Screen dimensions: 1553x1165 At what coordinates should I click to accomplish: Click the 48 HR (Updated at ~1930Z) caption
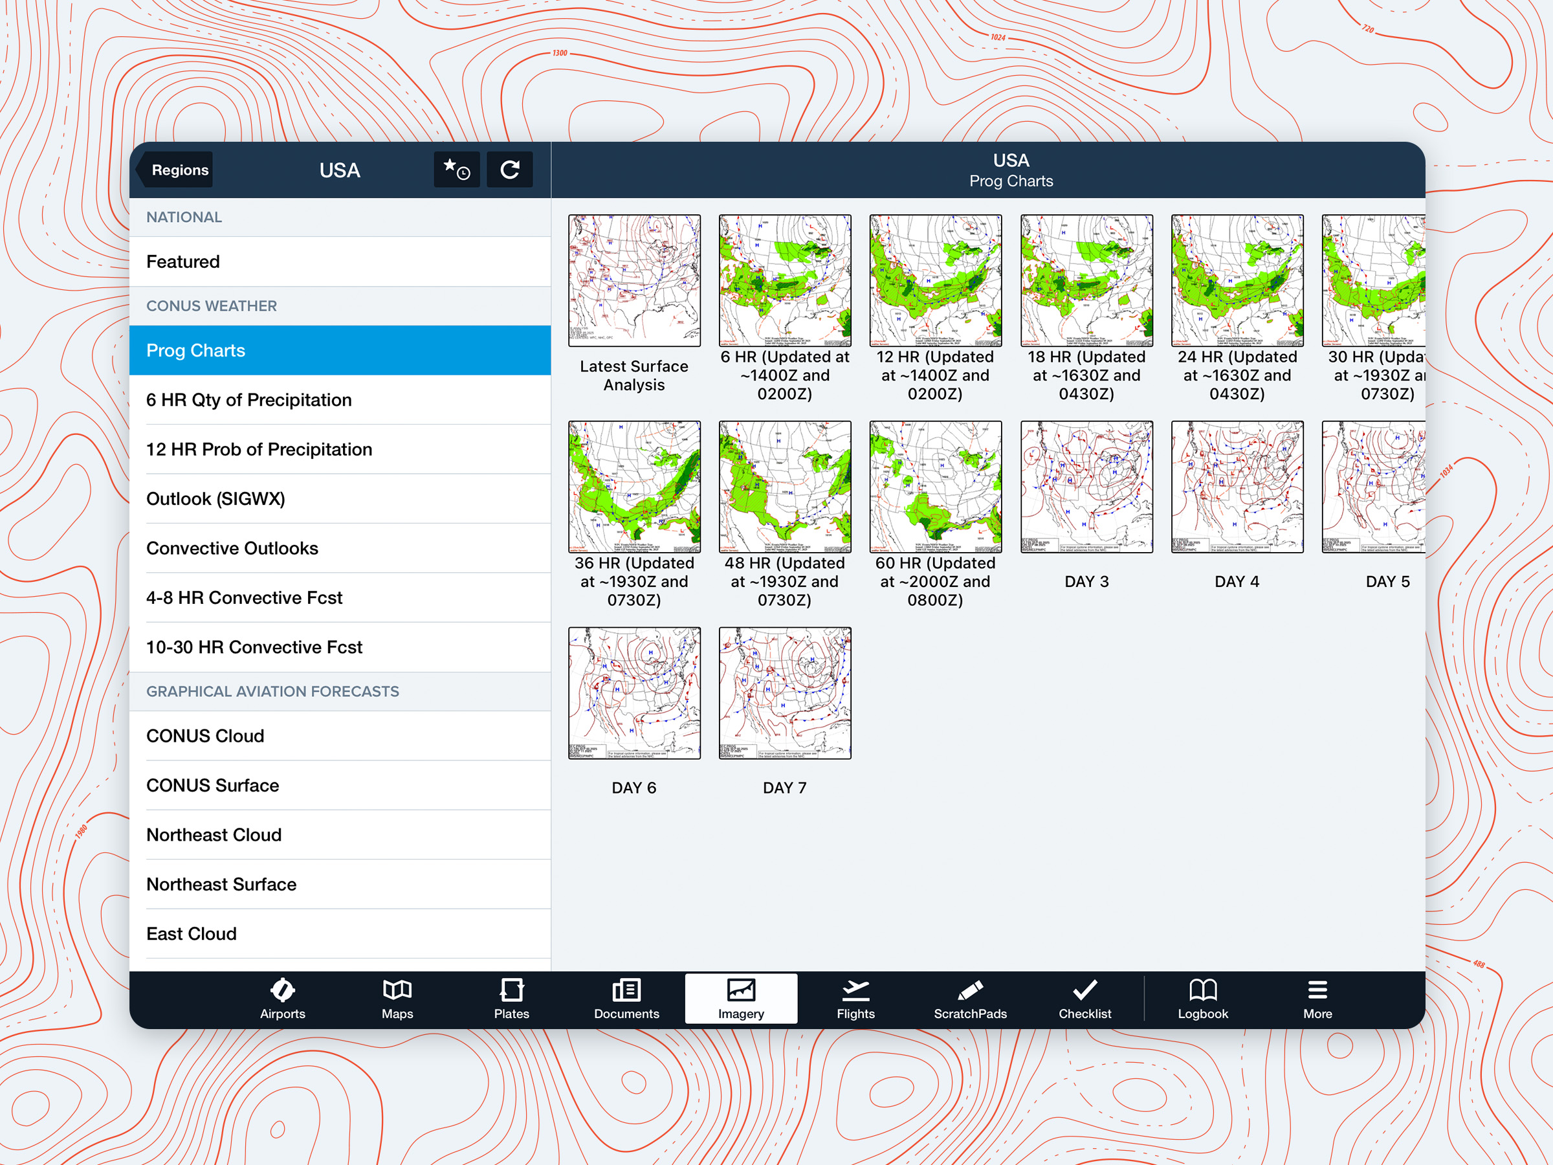(x=785, y=581)
